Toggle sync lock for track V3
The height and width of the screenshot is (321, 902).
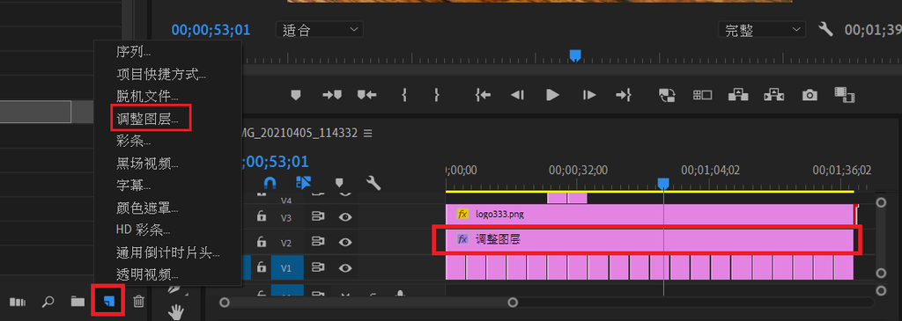click(x=317, y=216)
